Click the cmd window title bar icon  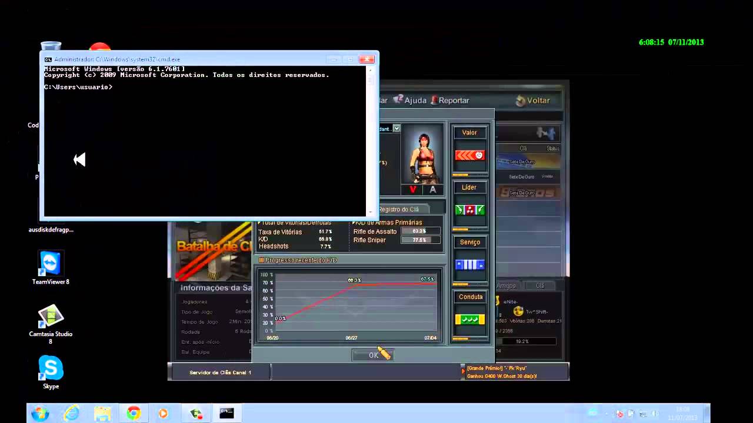(48, 59)
